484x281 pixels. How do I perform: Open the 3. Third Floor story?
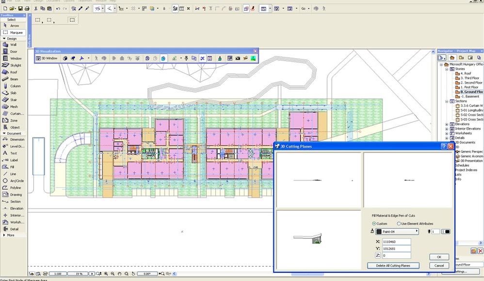(469, 78)
